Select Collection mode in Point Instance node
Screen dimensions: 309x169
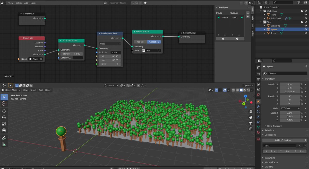tap(154, 42)
